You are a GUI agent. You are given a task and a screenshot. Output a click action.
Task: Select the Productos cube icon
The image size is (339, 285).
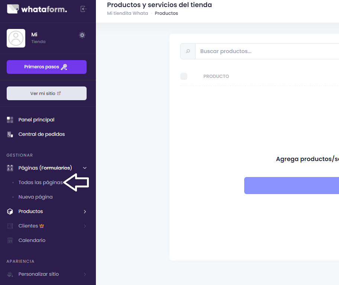click(x=10, y=211)
